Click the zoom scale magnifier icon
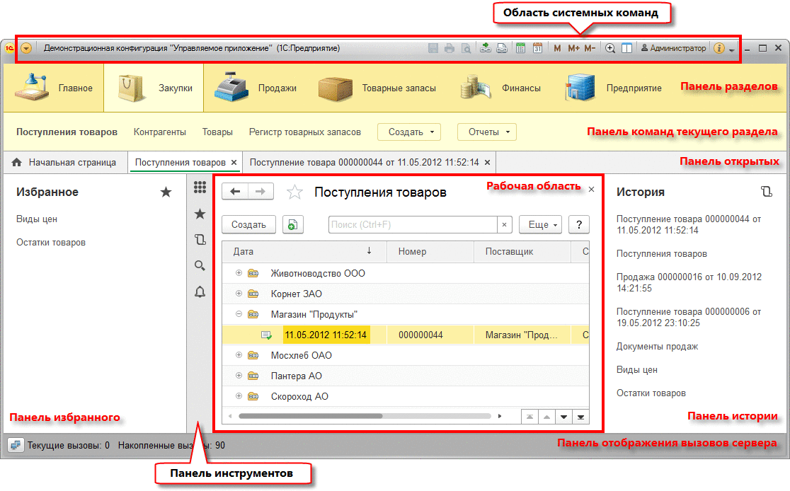Screen dimensions: 790x491 (610, 48)
